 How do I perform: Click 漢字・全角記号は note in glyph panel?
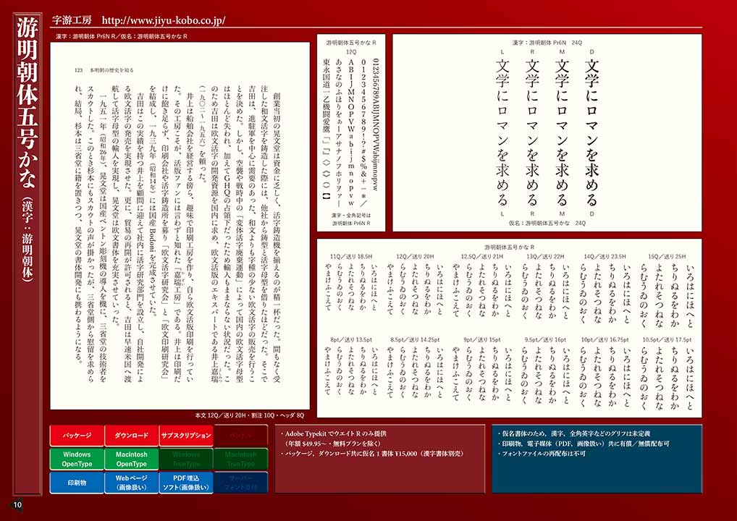[351, 215]
